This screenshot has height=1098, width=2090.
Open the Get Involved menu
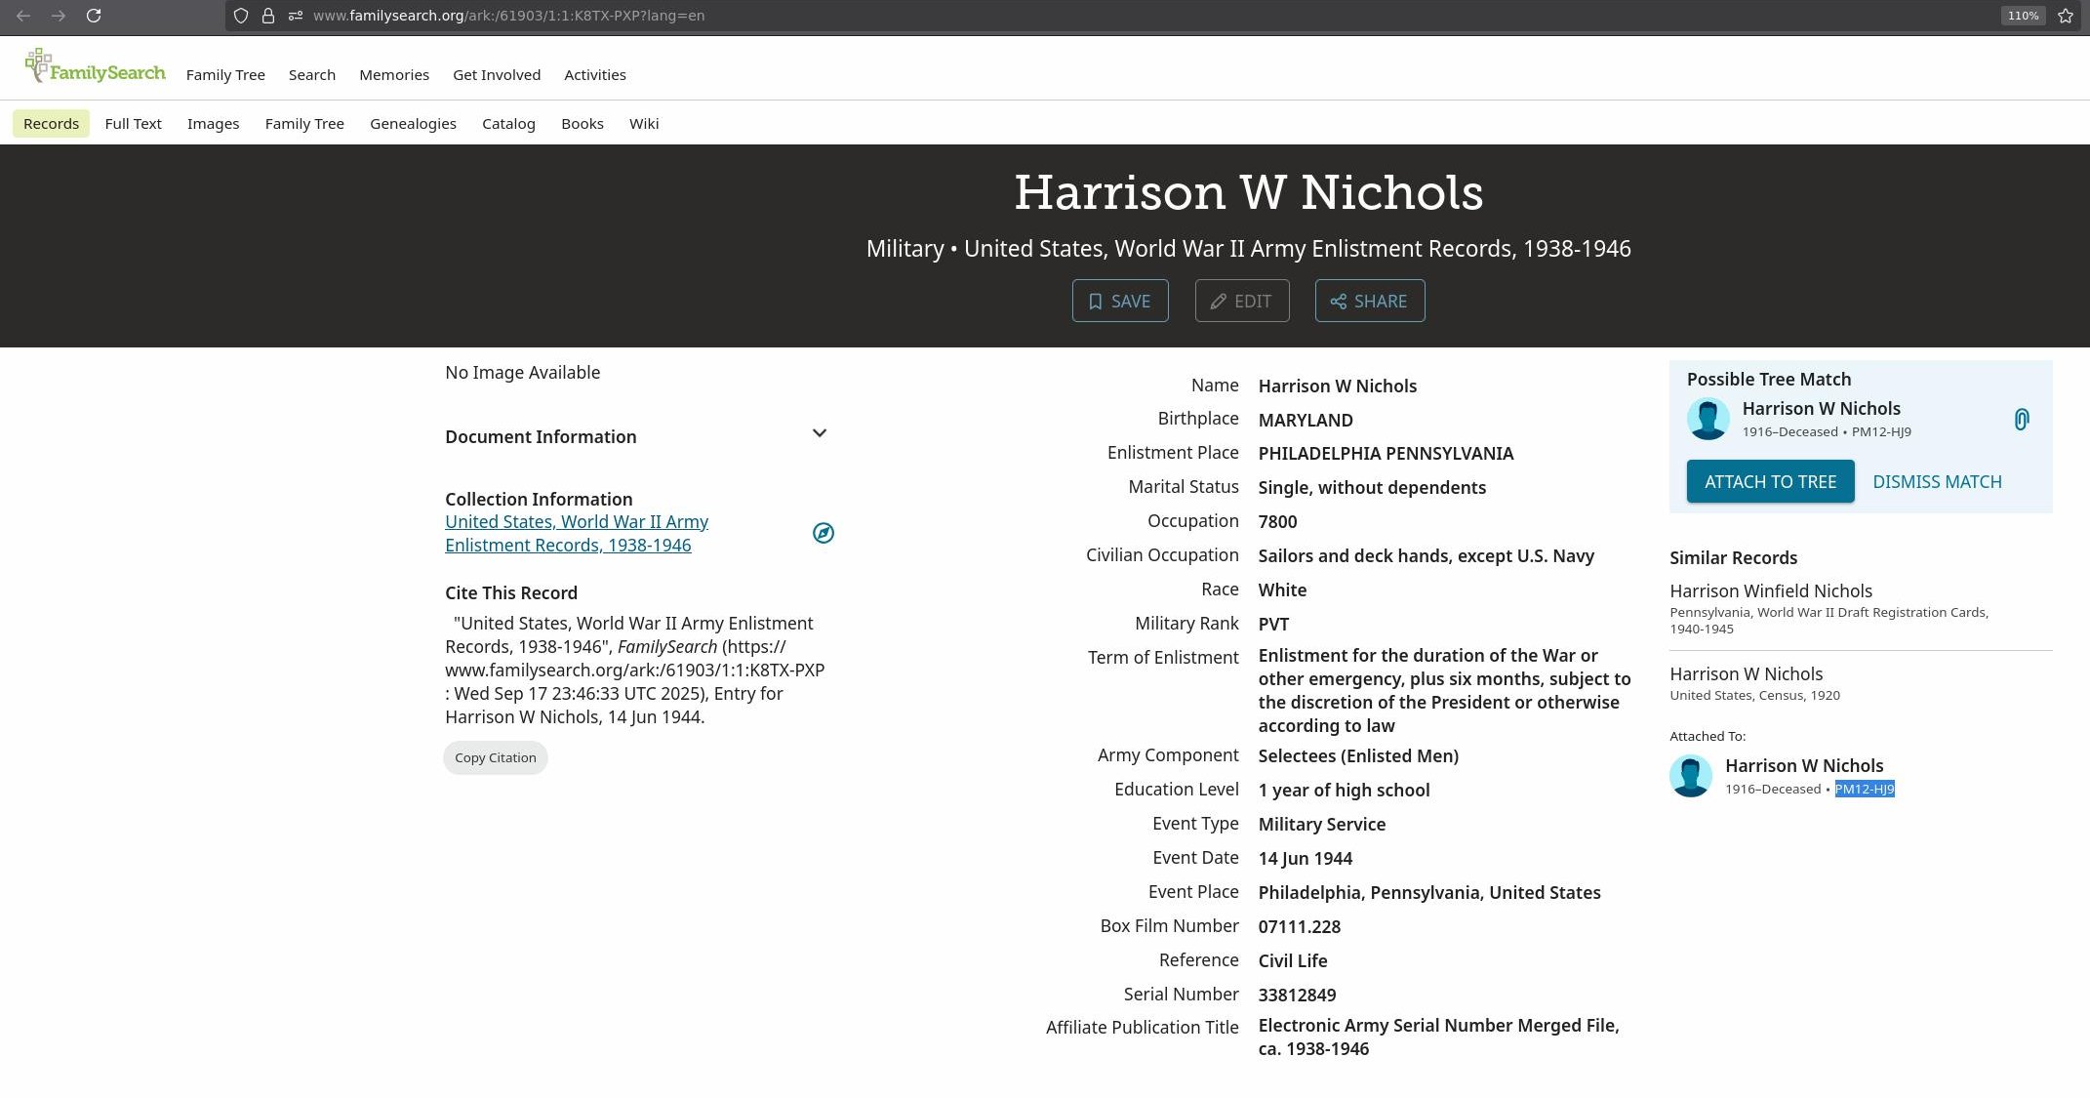pos(497,74)
